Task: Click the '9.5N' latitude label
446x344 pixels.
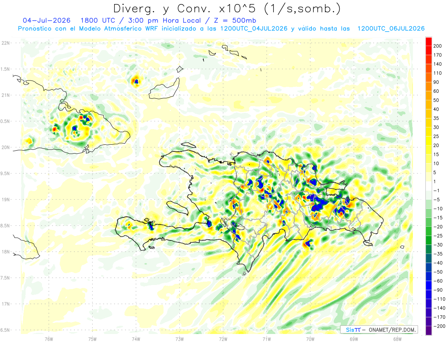Action: click(x=5, y=173)
